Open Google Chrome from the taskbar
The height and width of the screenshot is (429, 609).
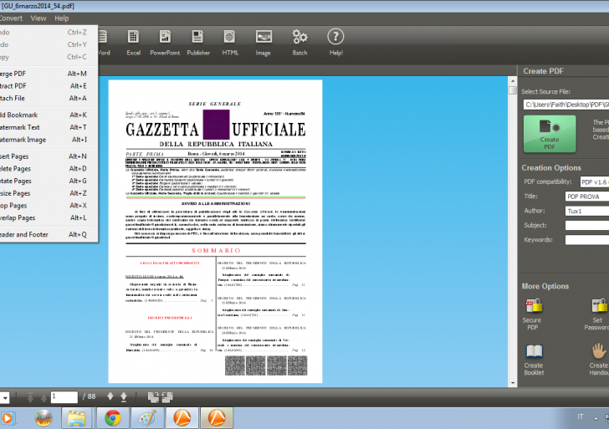pos(112,417)
